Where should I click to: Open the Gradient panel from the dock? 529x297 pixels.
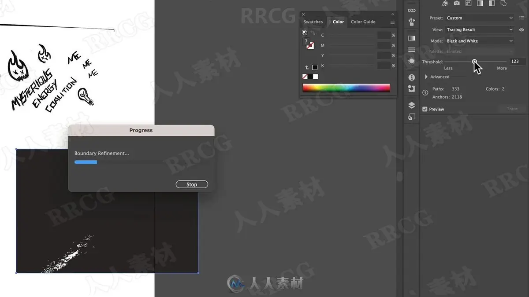coord(412,38)
